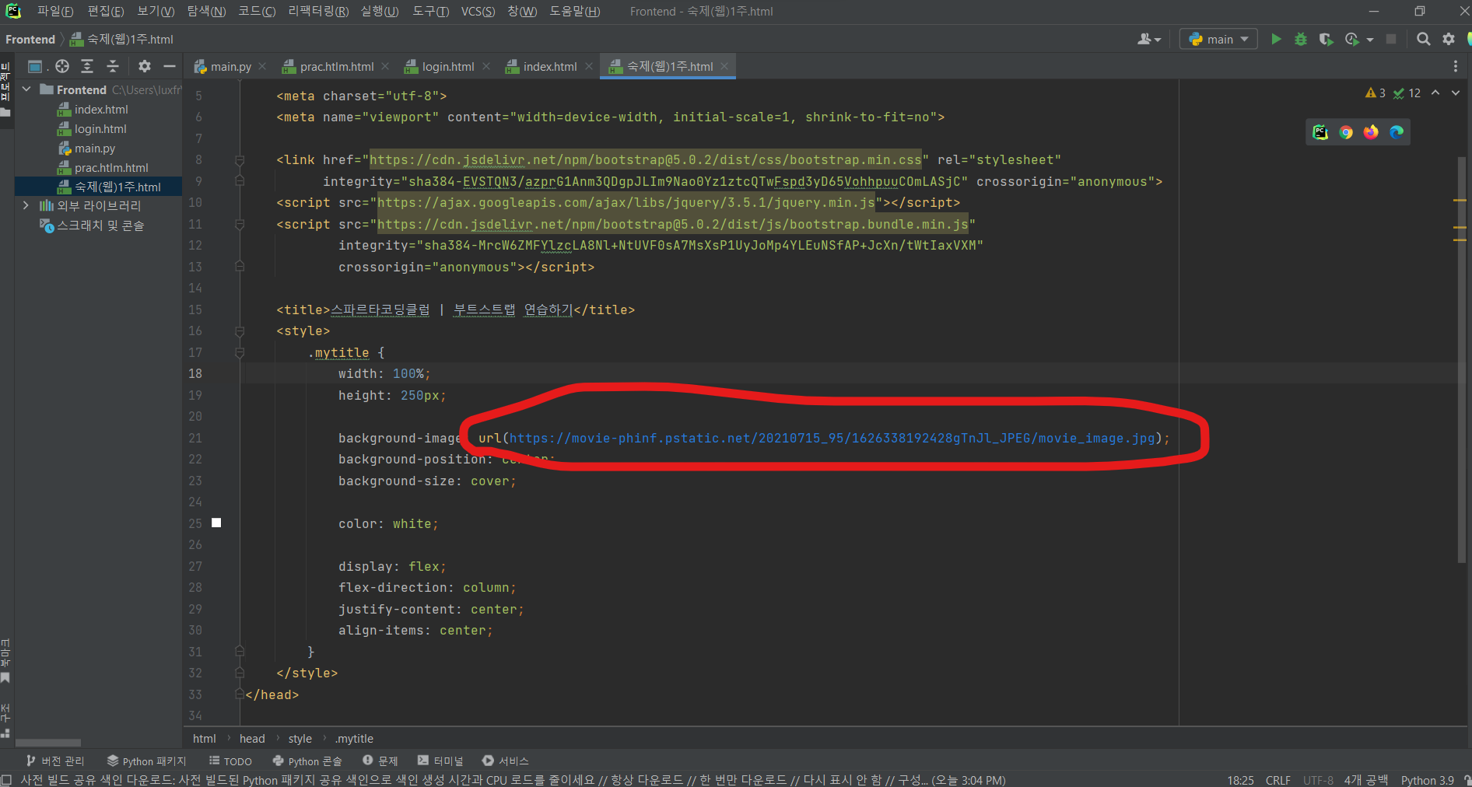Select 스크래치 및 콘솔 in Project tree
Screen dimensions: 1472x787
click(x=100, y=226)
